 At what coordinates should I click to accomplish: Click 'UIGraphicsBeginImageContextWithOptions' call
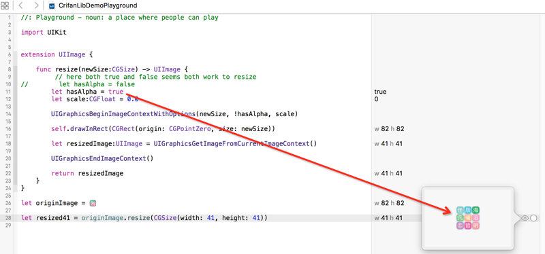point(124,113)
